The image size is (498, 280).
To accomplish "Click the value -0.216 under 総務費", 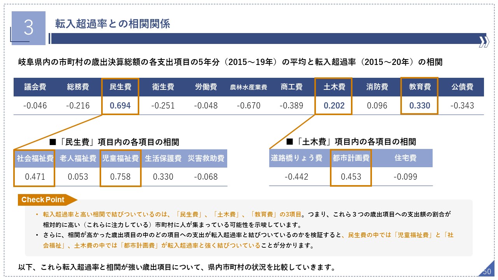I will coord(78,105).
